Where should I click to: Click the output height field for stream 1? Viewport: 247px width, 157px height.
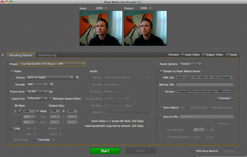point(72,111)
